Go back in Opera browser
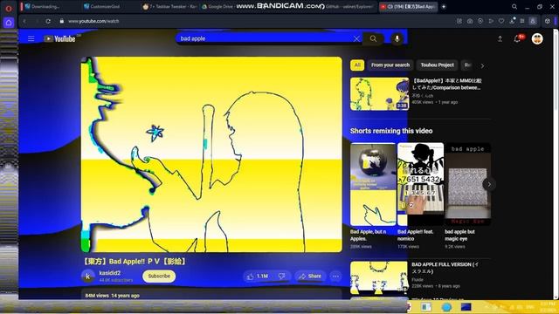Screen dimensions: 559x314 pos(24,21)
